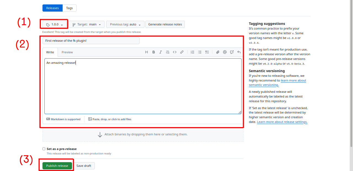The width and height of the screenshot is (353, 171).
Task: Enable the Set as a pre-release checkbox
Action: [44, 149]
